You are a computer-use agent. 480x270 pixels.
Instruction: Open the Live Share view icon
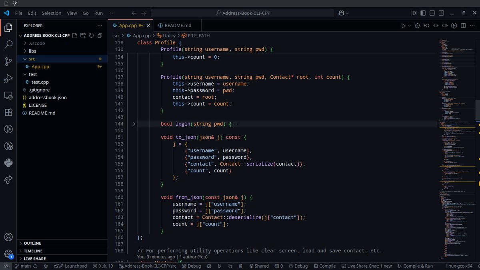[8, 180]
